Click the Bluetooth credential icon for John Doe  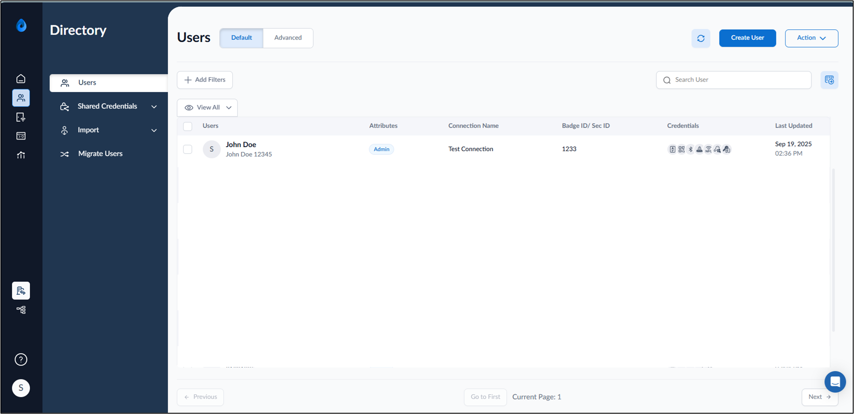click(691, 149)
